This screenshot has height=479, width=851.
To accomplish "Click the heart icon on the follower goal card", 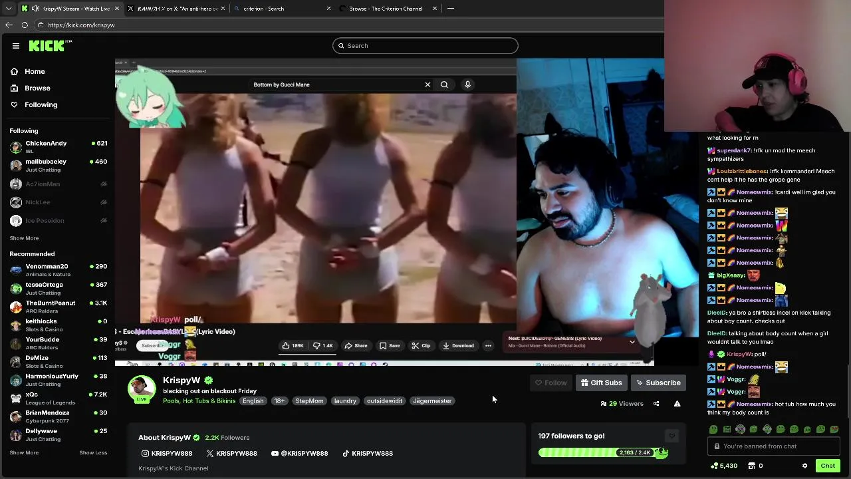I will click(x=671, y=436).
